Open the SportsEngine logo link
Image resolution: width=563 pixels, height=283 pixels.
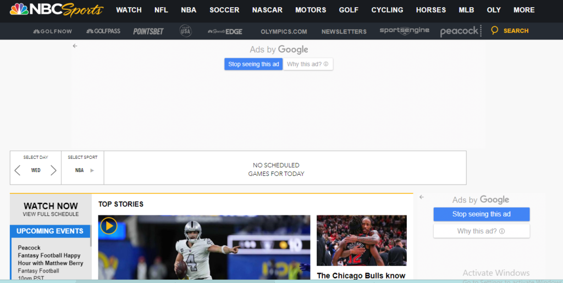pos(405,31)
